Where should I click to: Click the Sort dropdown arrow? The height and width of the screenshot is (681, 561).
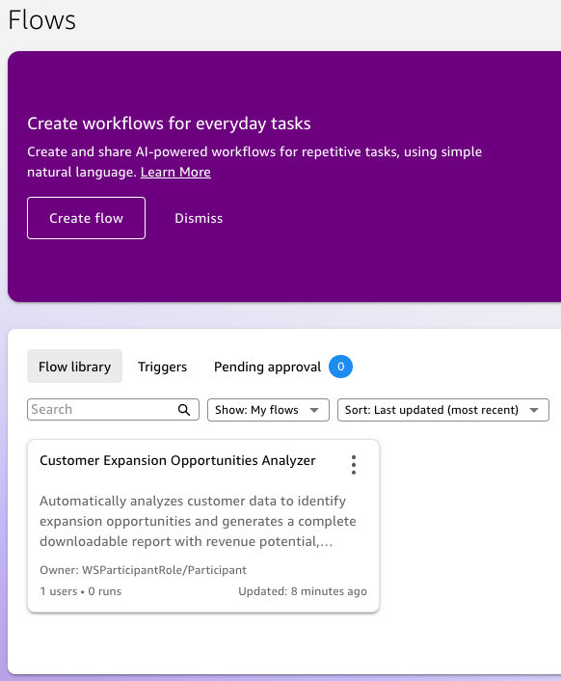(x=534, y=410)
